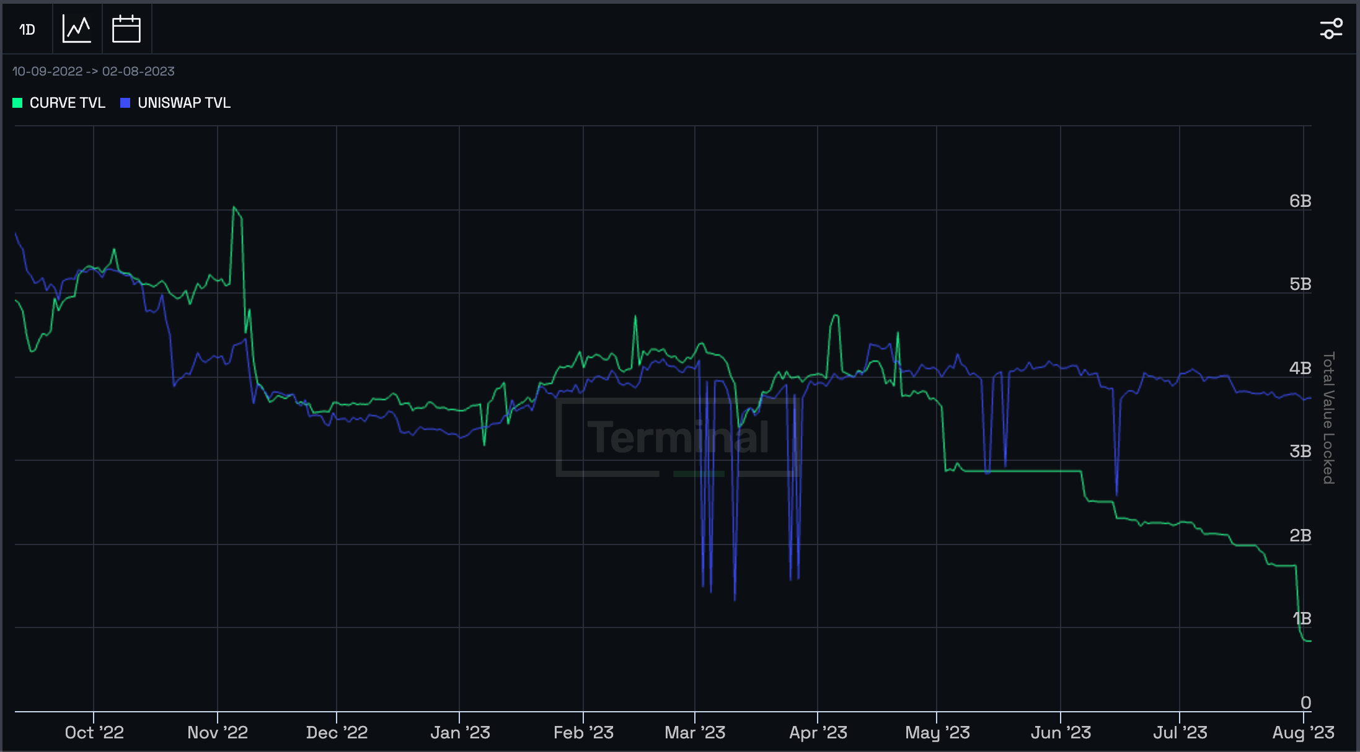Click the 5B y-axis value
Viewport: 1360px width, 752px height.
[x=1300, y=284]
